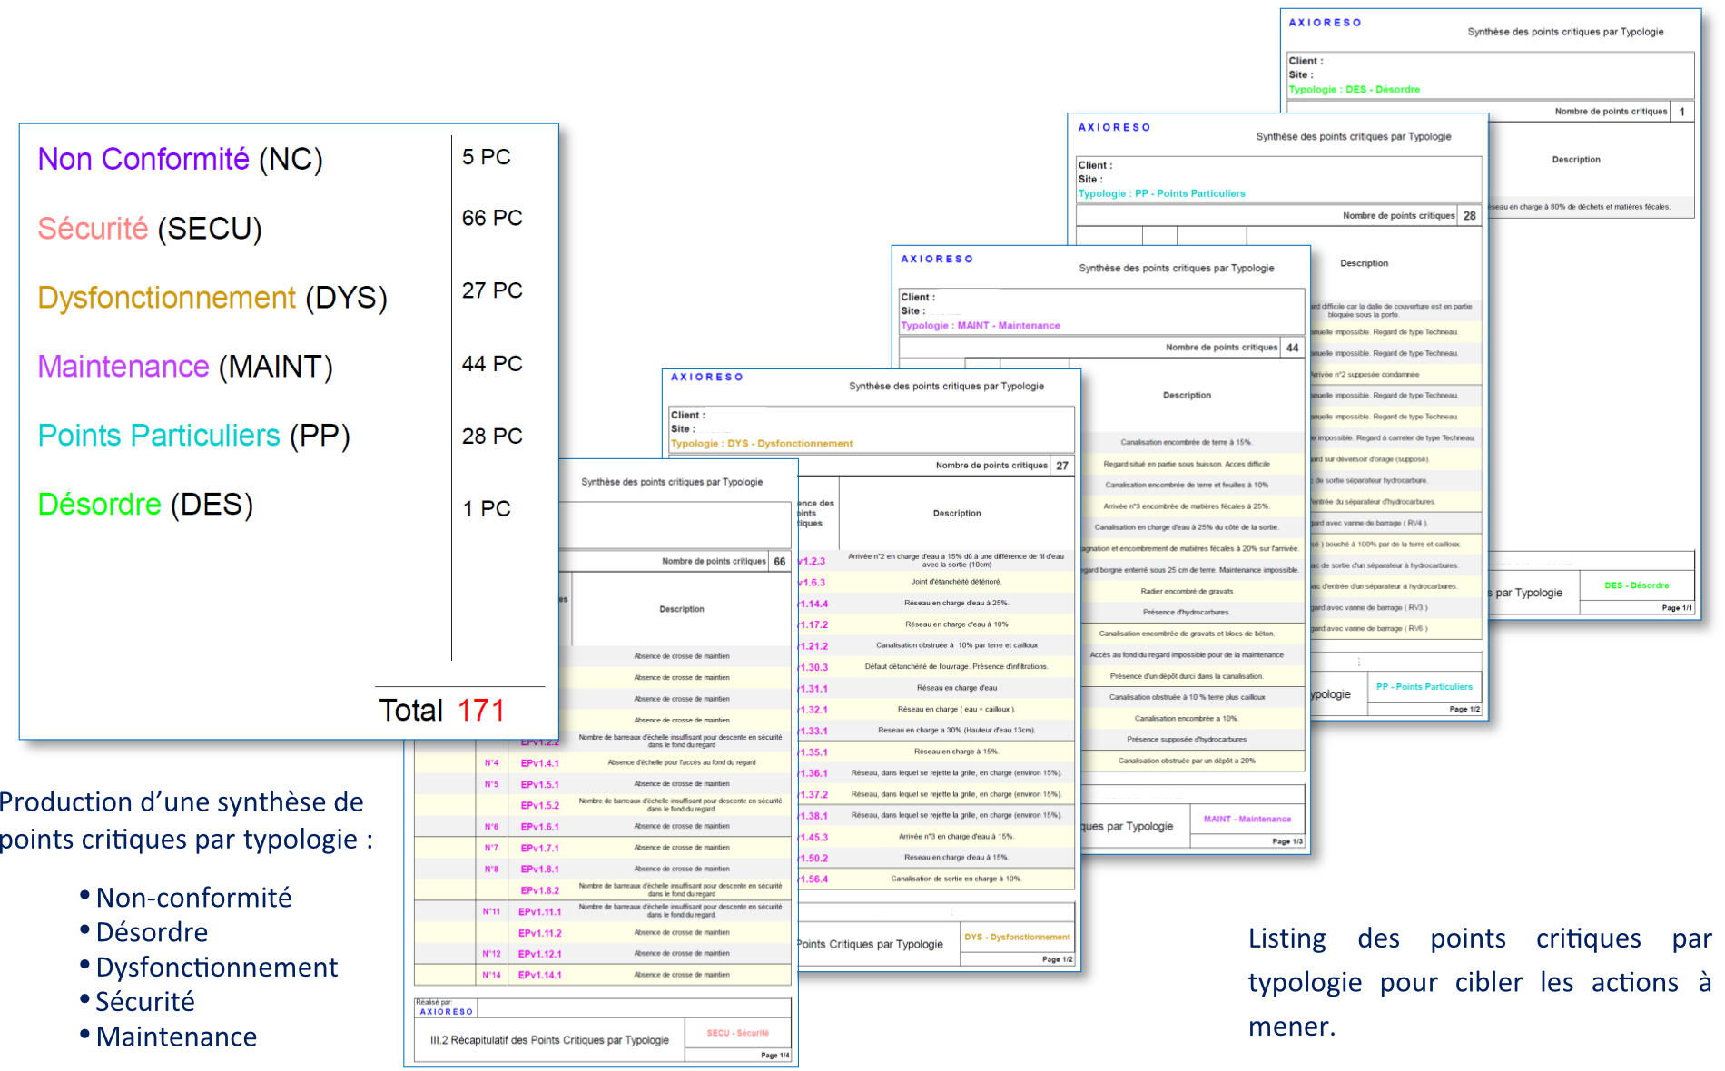Click the 'MAINT - Maintenance' footer label

click(1247, 819)
